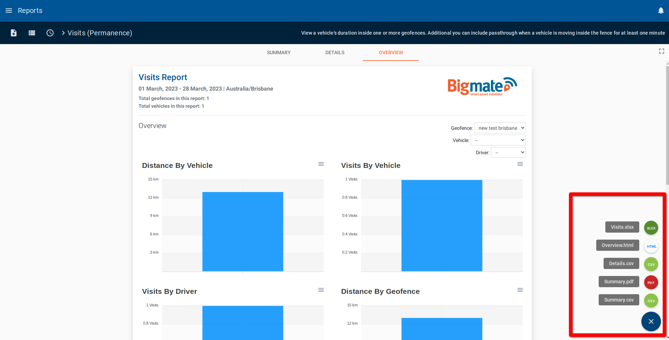Click the page vertical scrollbar
The image size is (669, 340).
[667, 126]
